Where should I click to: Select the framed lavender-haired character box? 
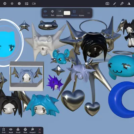point(26,76)
